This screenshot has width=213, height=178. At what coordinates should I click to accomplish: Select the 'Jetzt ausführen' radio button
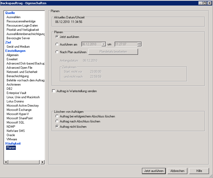coord(57,37)
